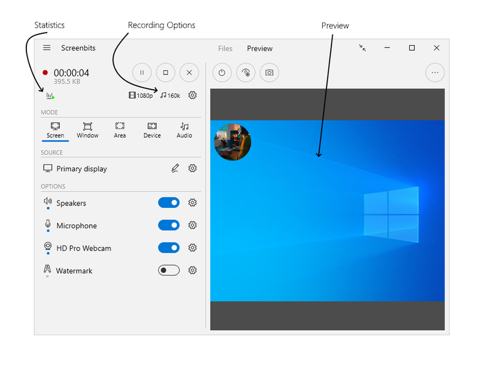The width and height of the screenshot is (484, 376).
Task: Open Speakers settings gear
Action: [x=192, y=202]
